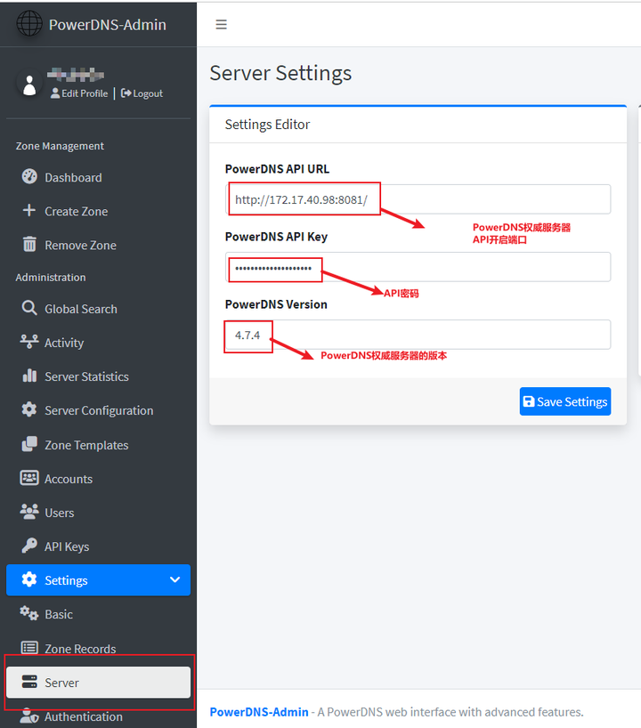The image size is (641, 728).
Task: Click PowerDNS-Admin brand title in sidebar
Action: click(x=108, y=25)
